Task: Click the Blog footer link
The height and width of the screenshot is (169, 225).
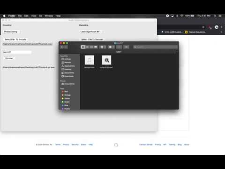Action: tap(180, 145)
